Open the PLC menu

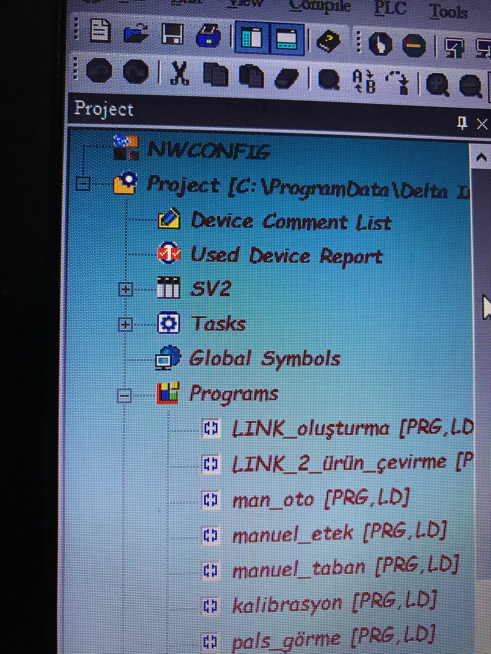(390, 8)
